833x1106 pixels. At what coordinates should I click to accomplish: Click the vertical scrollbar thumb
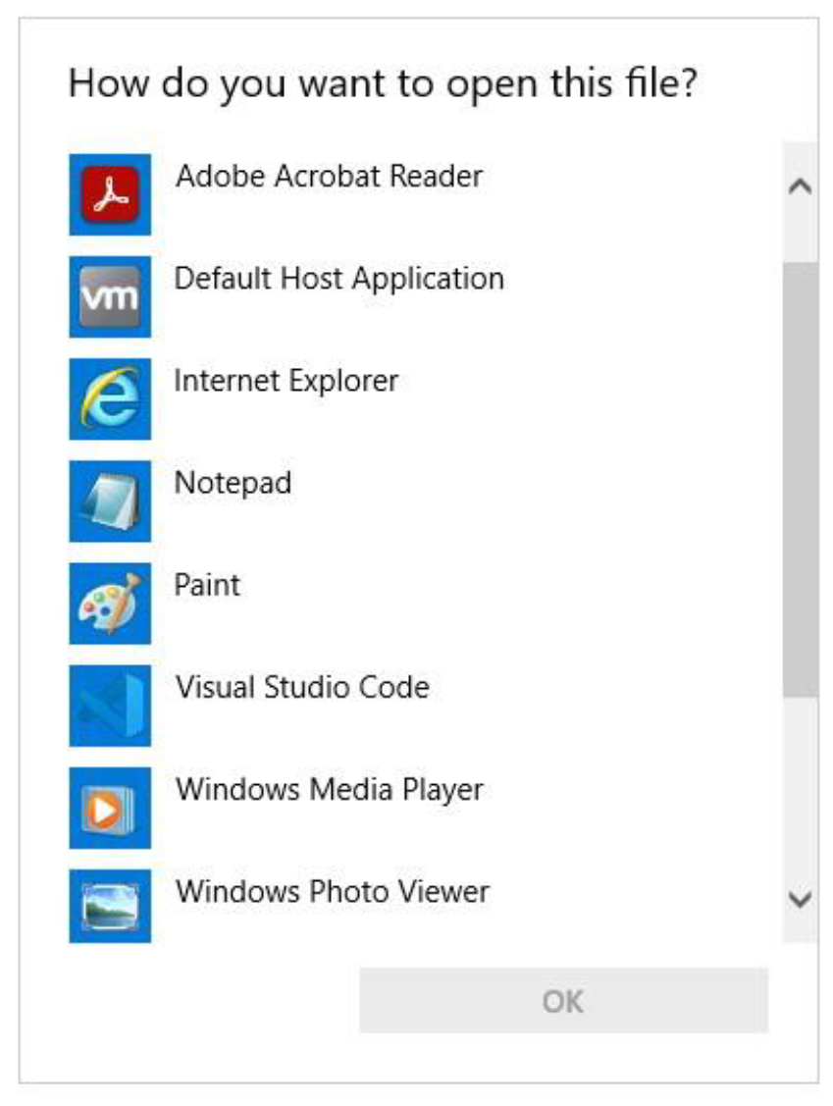(x=800, y=479)
